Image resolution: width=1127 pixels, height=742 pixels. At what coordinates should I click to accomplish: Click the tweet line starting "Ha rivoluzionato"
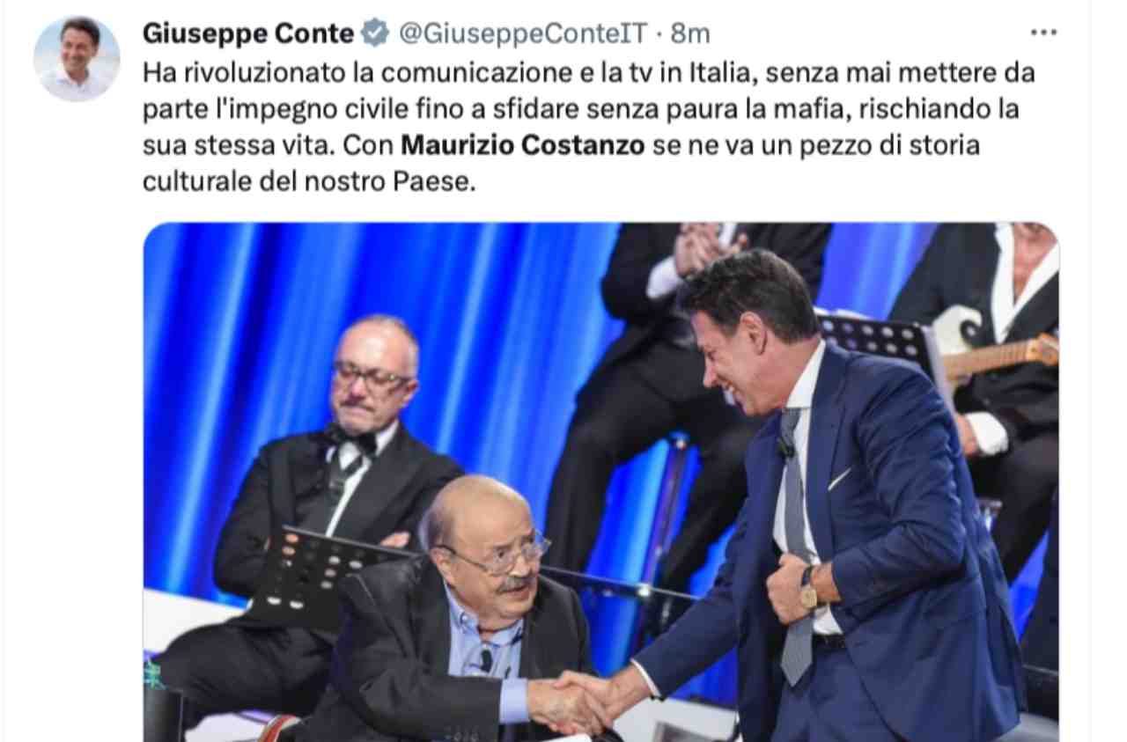pos(588,71)
